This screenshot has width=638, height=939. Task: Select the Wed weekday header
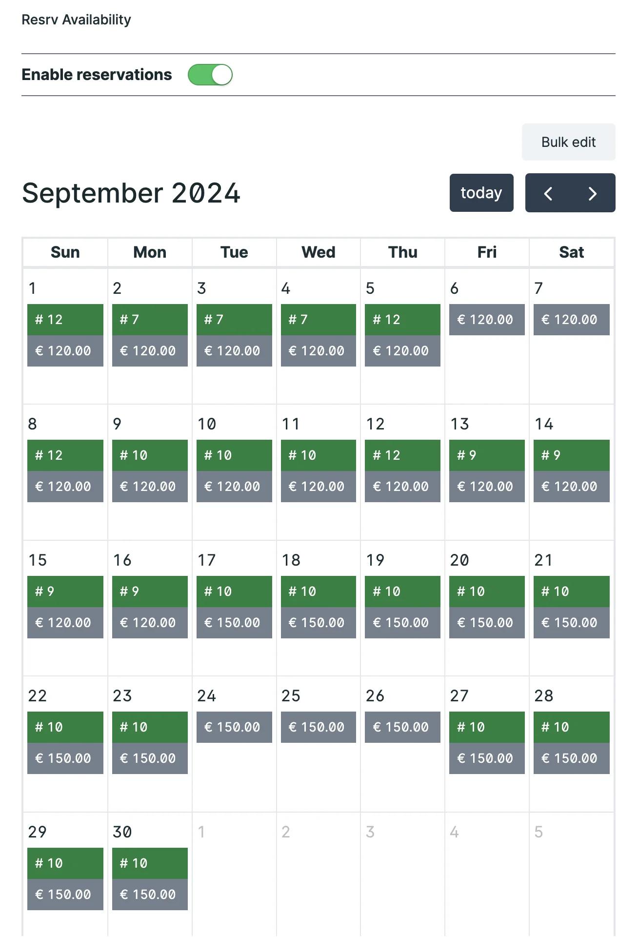click(x=318, y=252)
